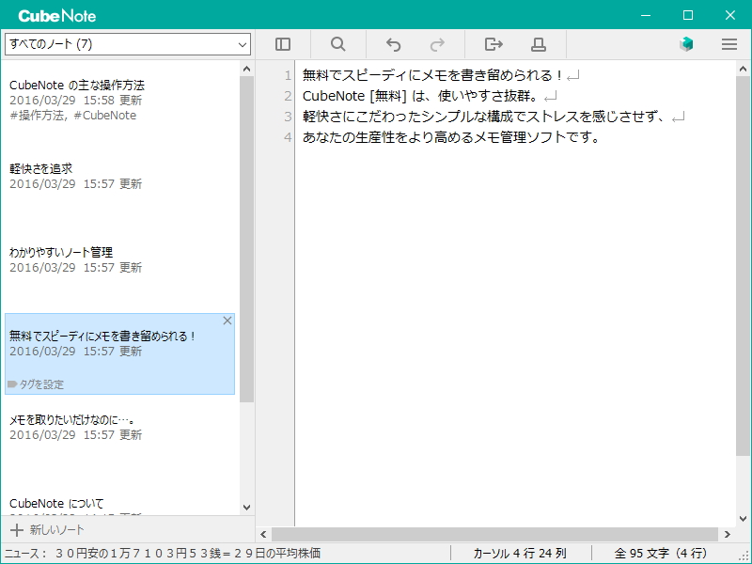752x564 pixels.
Task: Close the CubeNote window
Action: point(730,15)
